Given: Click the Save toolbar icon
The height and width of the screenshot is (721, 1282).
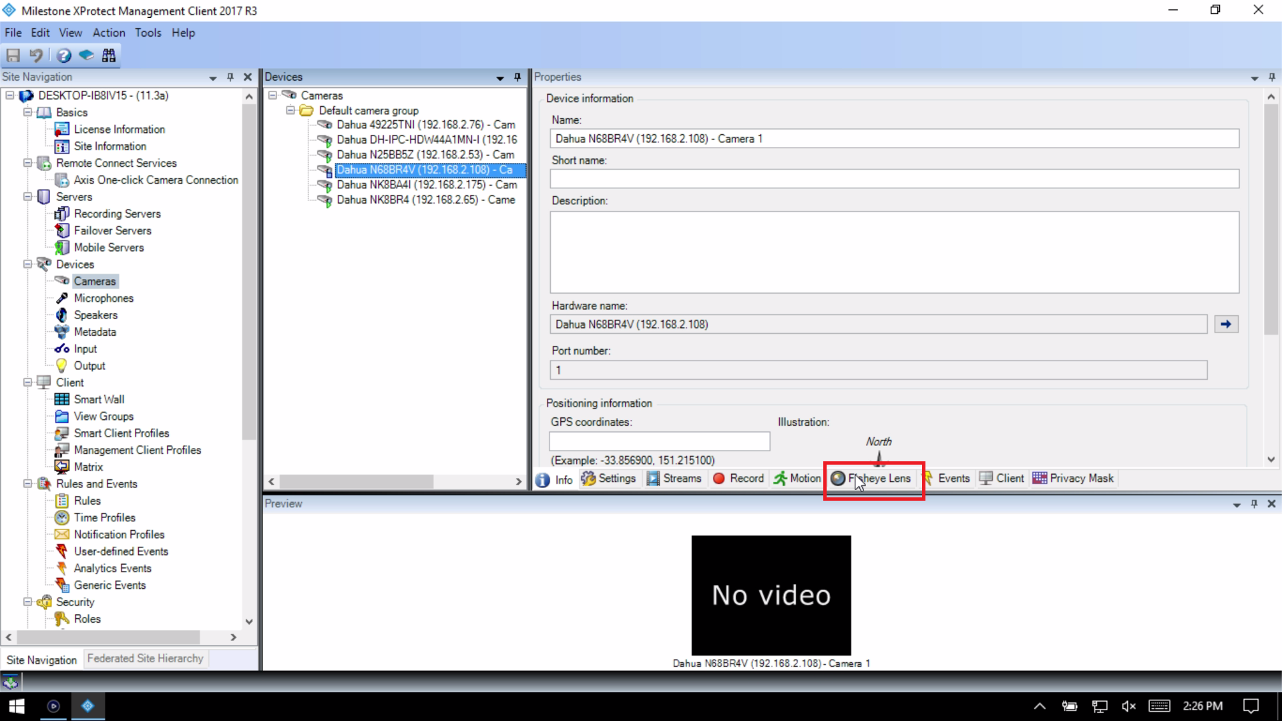Looking at the screenshot, I should tap(13, 55).
